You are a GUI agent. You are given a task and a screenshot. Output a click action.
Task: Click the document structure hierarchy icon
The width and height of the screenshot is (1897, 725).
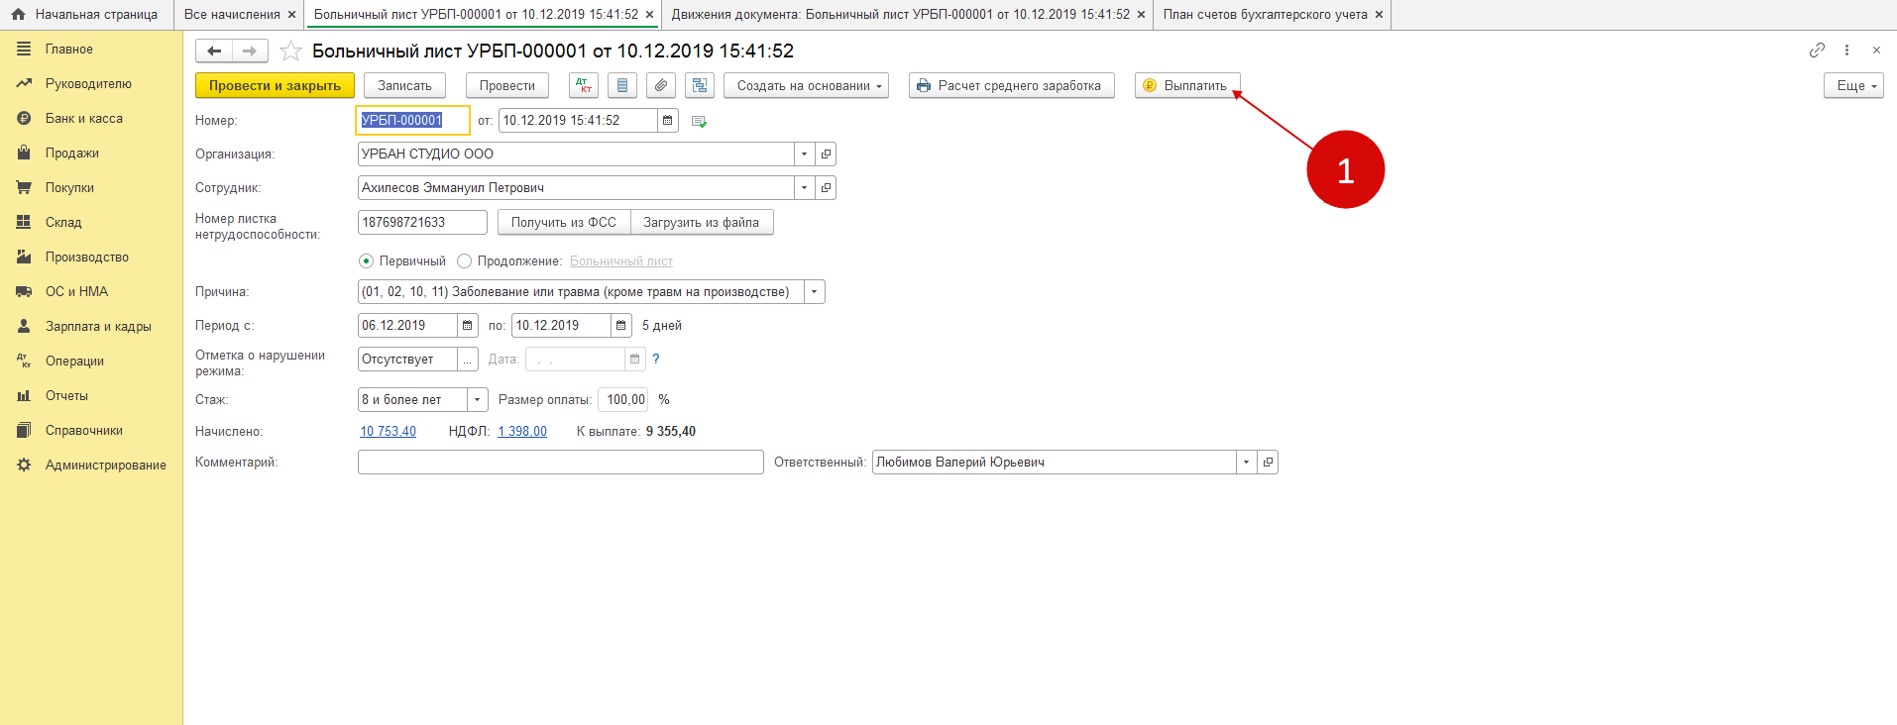click(x=700, y=86)
